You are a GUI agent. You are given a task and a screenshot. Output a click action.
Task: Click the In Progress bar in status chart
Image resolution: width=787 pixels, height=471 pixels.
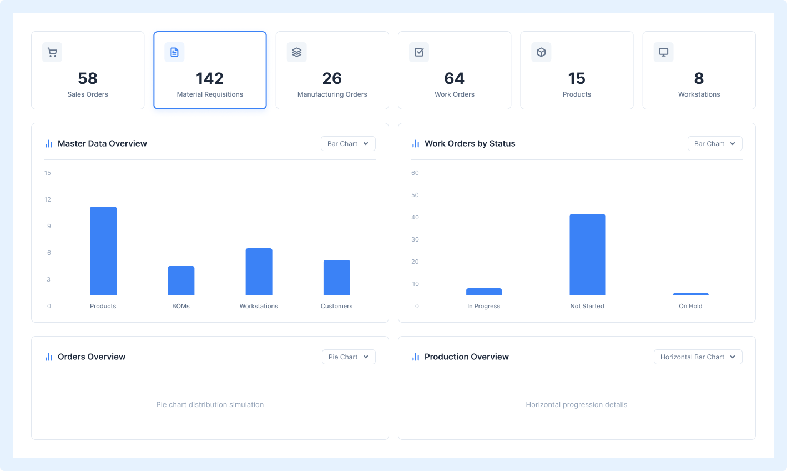(x=484, y=292)
